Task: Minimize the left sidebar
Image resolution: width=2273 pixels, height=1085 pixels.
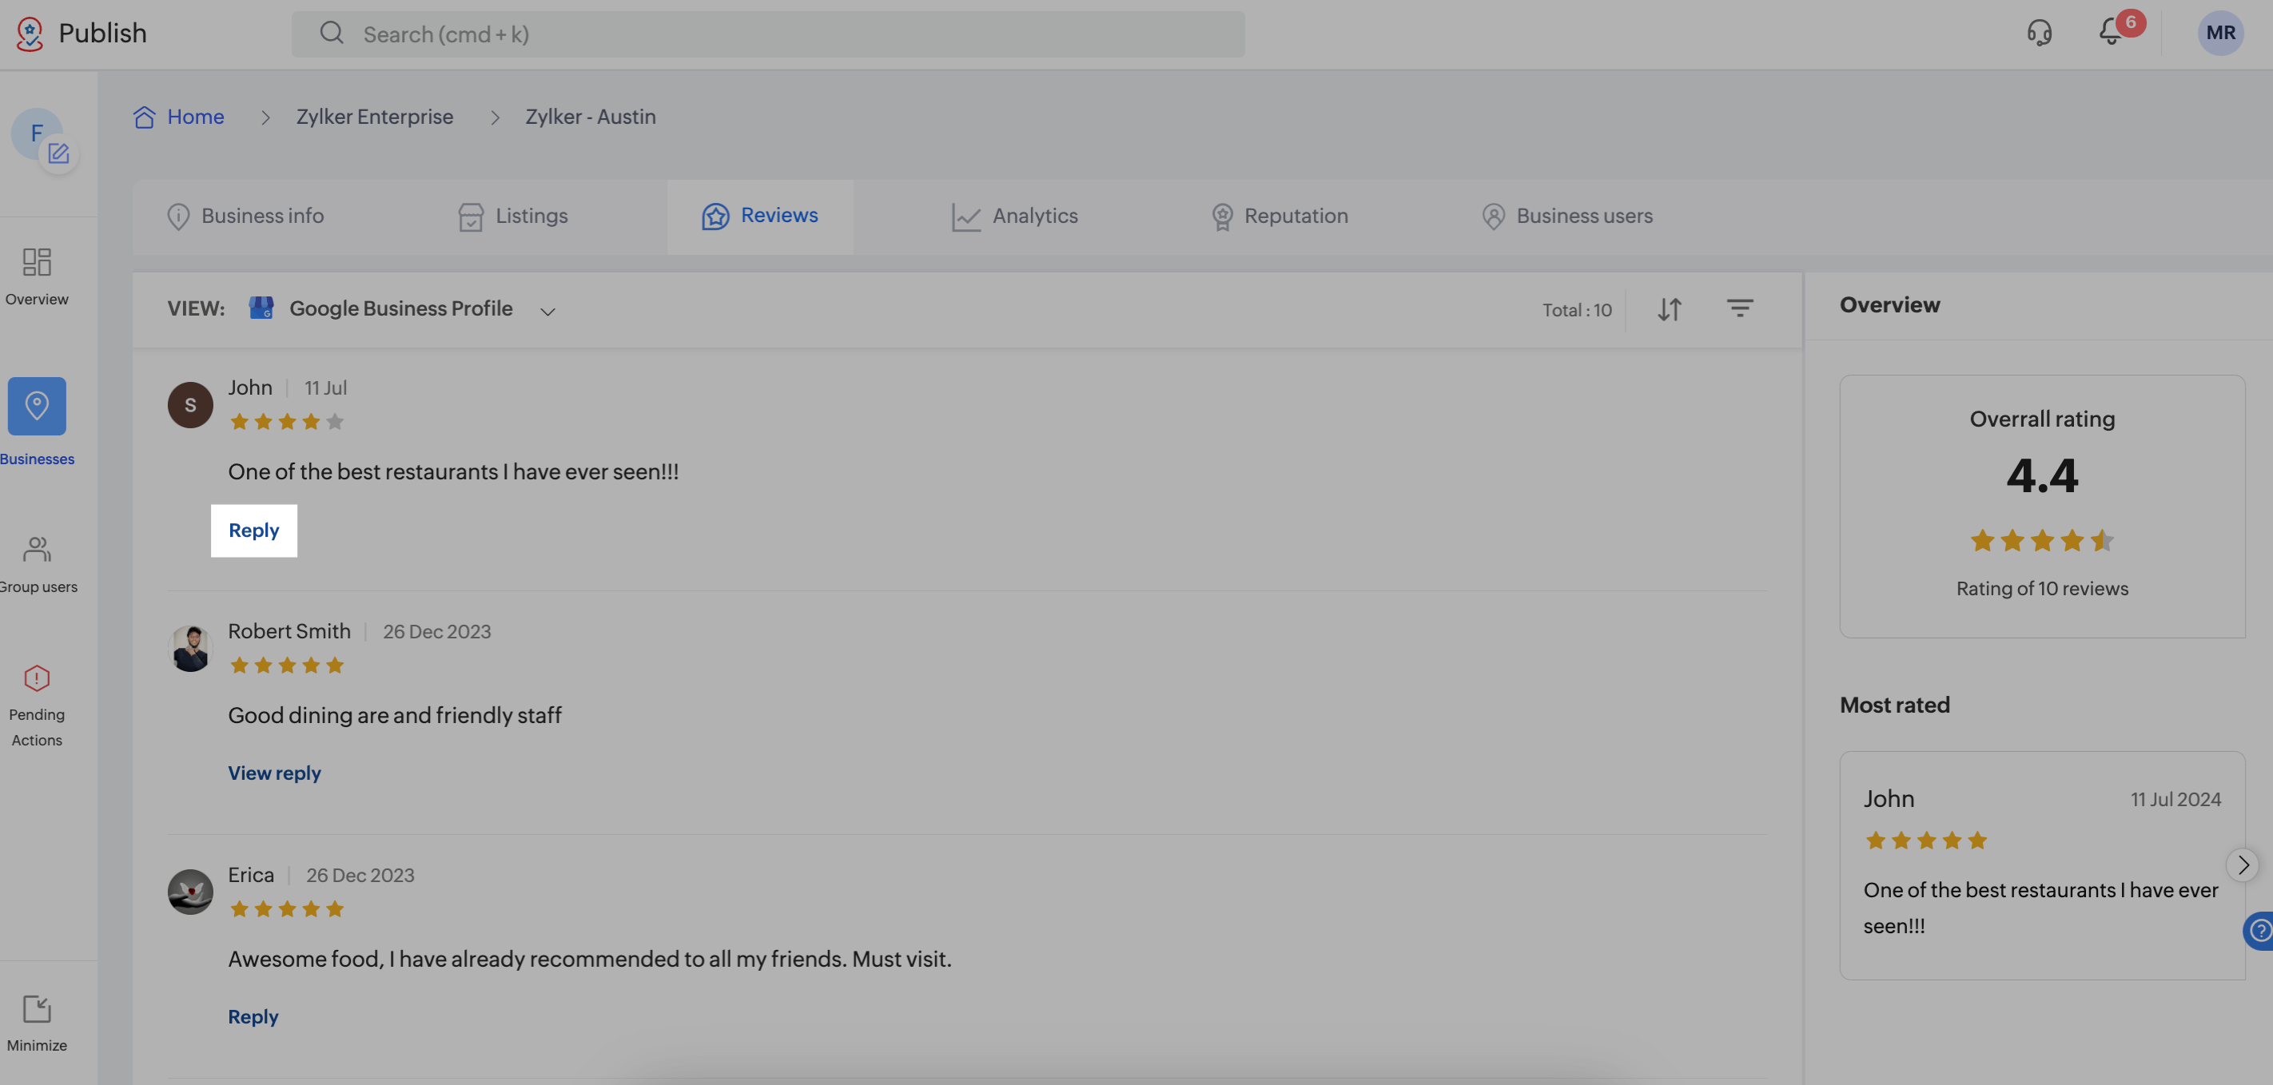Action: coord(37,1023)
